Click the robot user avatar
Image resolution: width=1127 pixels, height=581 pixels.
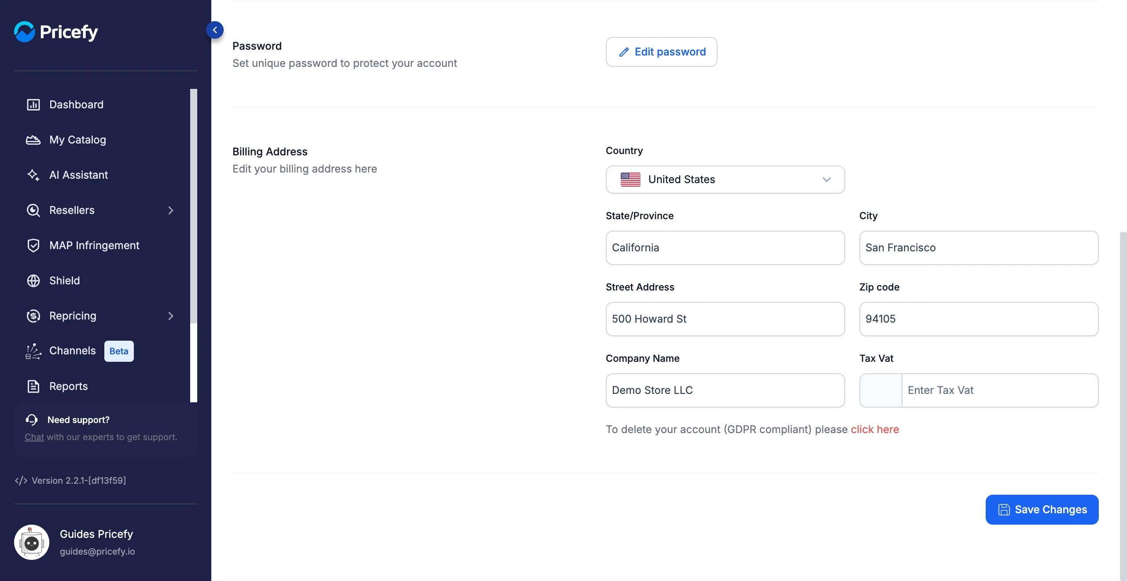32,542
